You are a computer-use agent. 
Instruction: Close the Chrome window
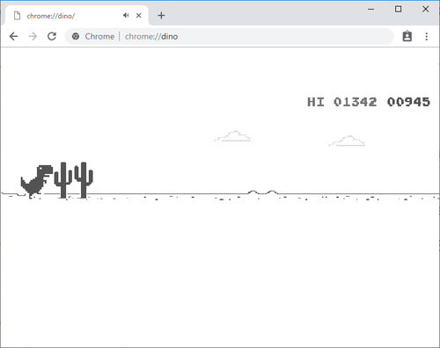point(426,9)
